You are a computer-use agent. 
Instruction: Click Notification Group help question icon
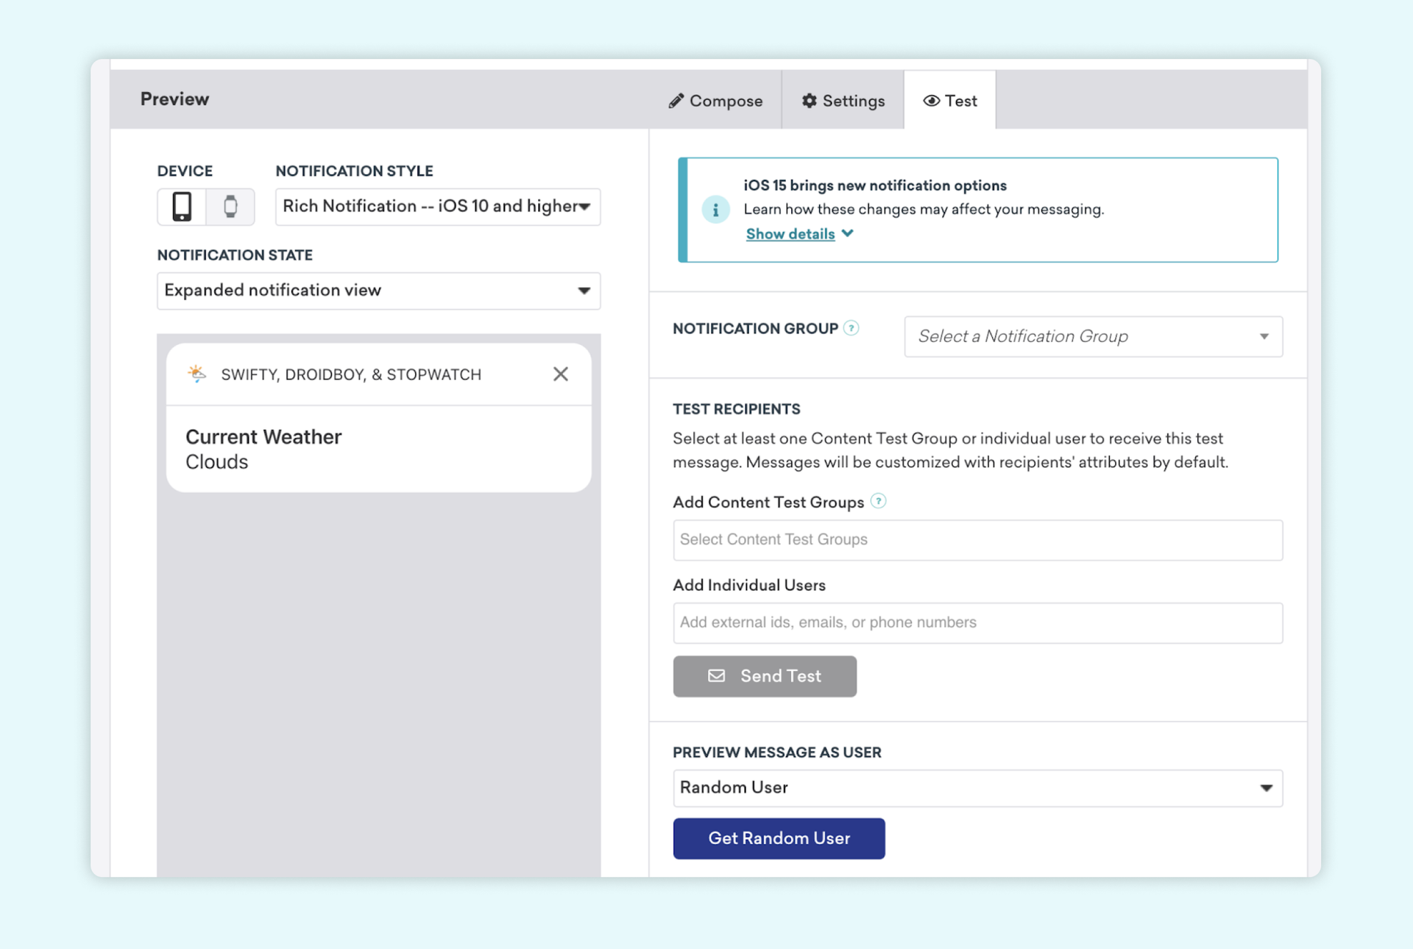851,328
